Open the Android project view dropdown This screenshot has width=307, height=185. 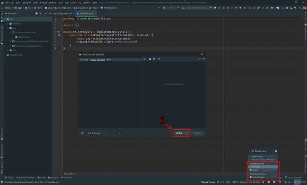[x=12, y=13]
